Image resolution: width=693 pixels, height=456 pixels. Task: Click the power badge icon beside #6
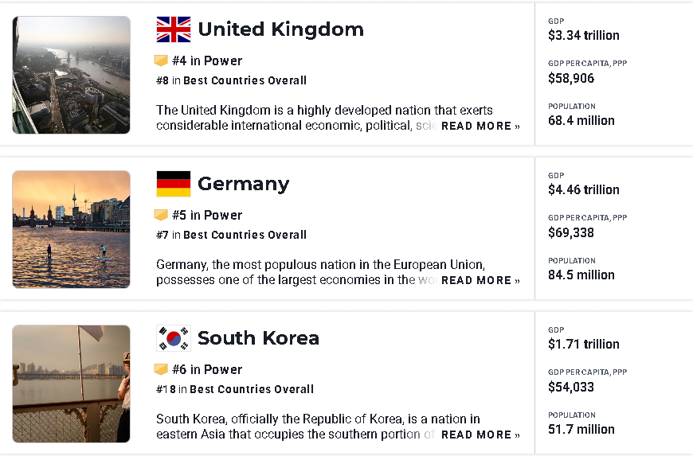pos(161,369)
